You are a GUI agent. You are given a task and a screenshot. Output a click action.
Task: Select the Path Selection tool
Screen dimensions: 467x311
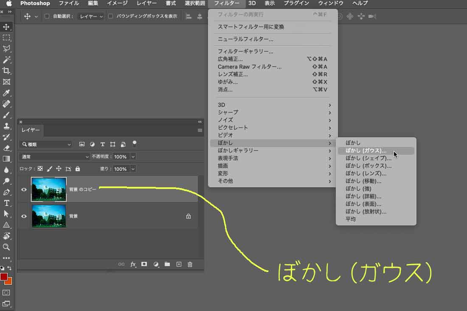coord(6,214)
